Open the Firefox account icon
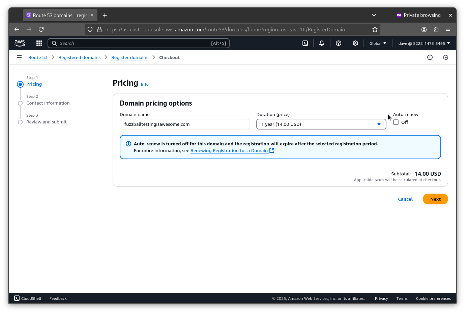The image size is (465, 313). [x=424, y=29]
